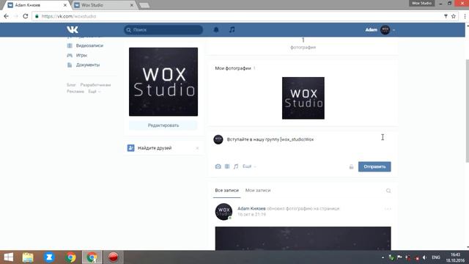469x264 pixels.
Task: Click the red record button app in taskbar
Action: pos(113,257)
